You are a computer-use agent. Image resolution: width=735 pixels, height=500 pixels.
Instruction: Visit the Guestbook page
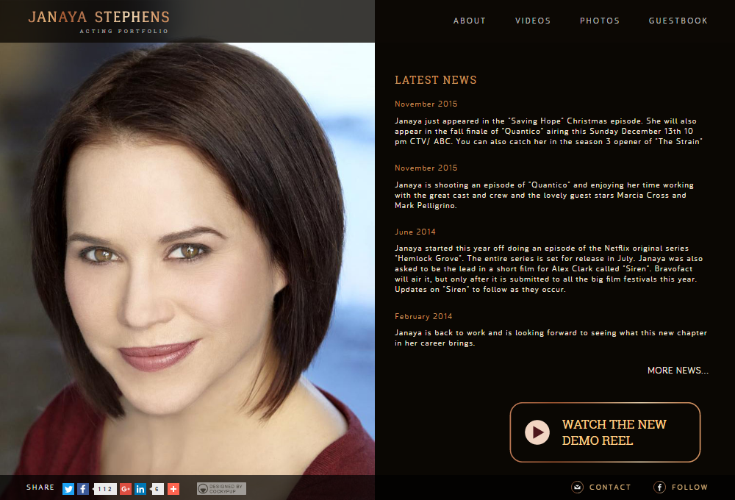tap(678, 21)
